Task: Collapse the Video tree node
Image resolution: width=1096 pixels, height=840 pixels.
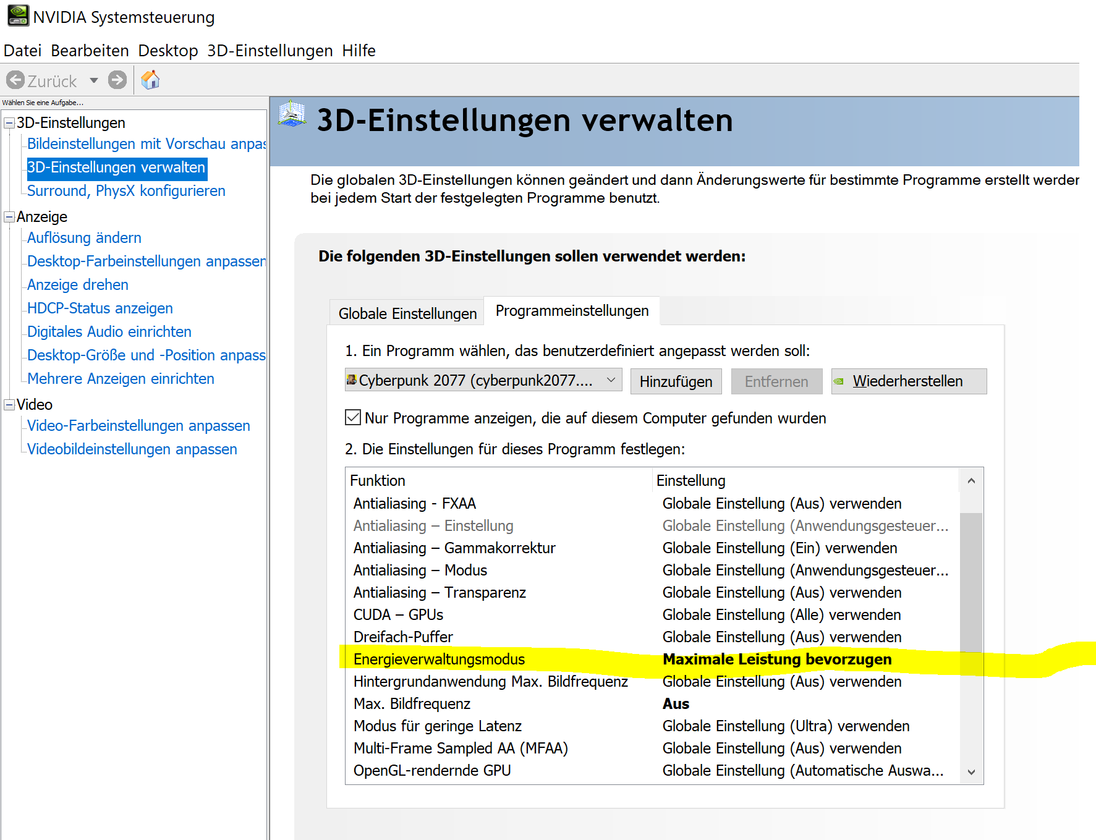Action: [x=9, y=405]
